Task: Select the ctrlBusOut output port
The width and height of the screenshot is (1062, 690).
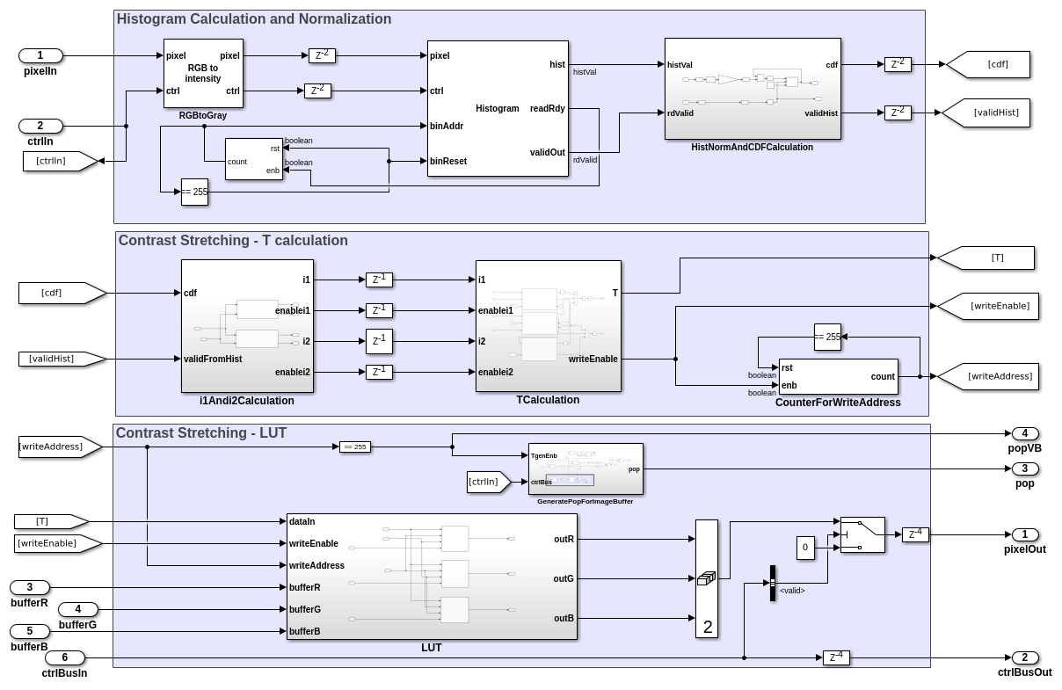Action: [x=1024, y=657]
